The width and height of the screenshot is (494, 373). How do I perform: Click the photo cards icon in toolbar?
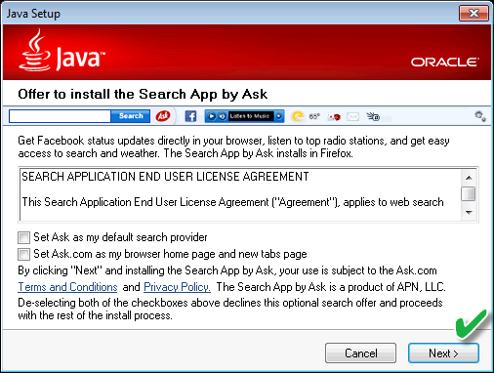pos(334,116)
